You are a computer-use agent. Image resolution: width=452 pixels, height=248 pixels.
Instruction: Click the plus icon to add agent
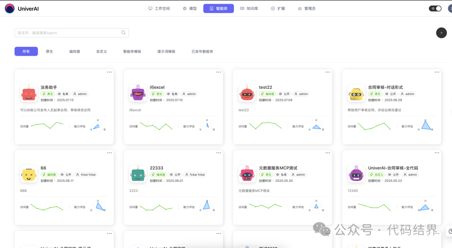[441, 33]
